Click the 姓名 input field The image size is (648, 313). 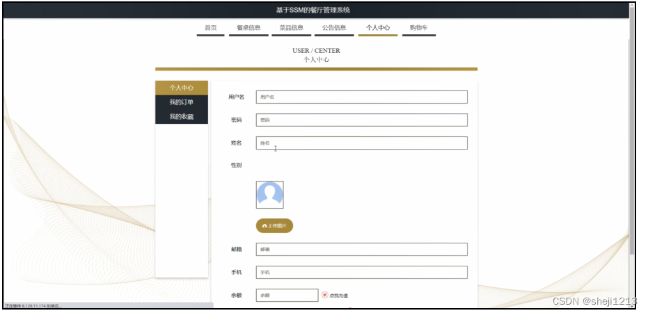point(362,143)
